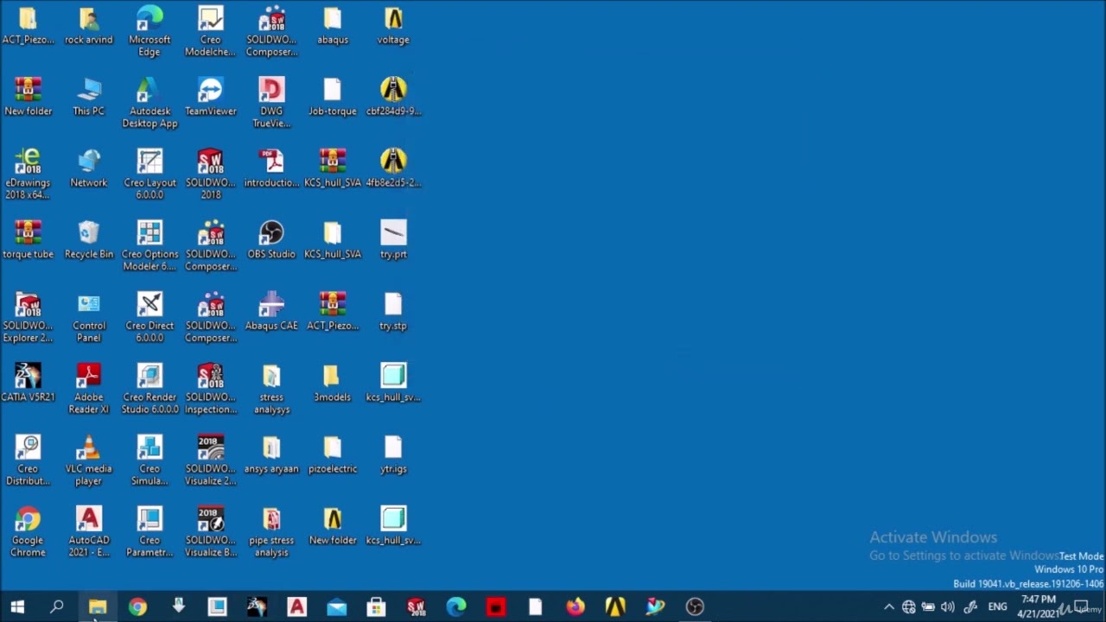Select the rock arvind user folder
The height and width of the screenshot is (622, 1106).
[x=88, y=25]
